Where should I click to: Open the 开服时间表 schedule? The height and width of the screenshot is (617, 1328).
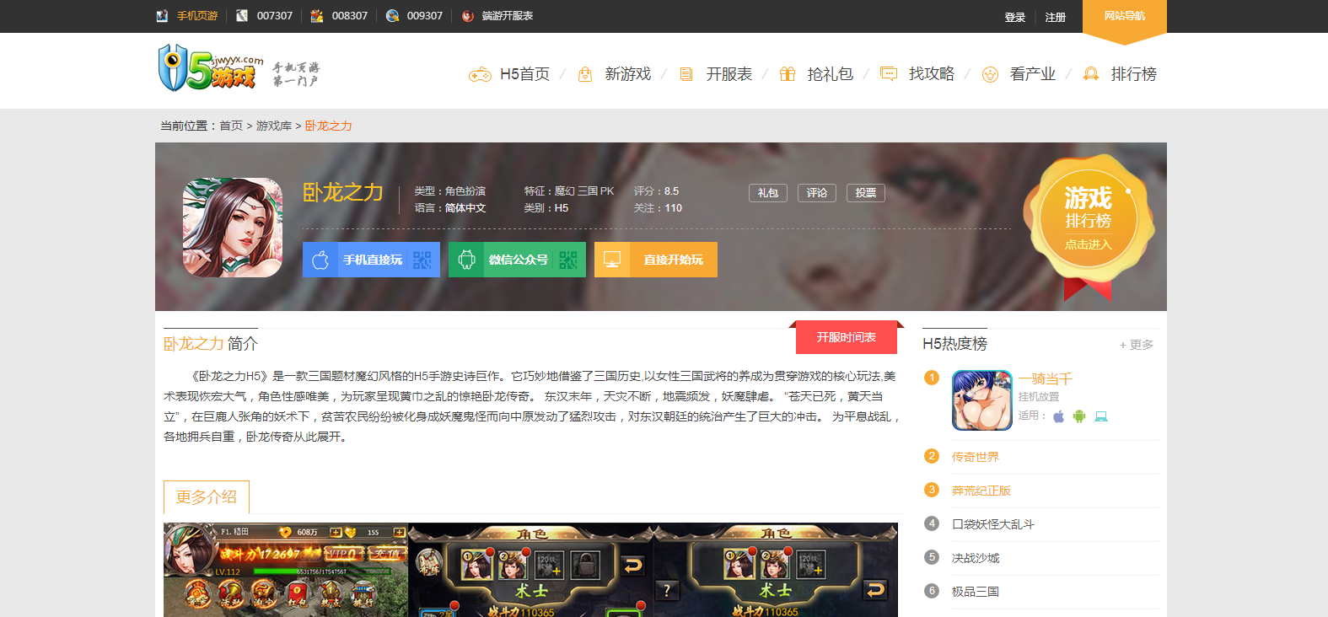click(x=847, y=337)
